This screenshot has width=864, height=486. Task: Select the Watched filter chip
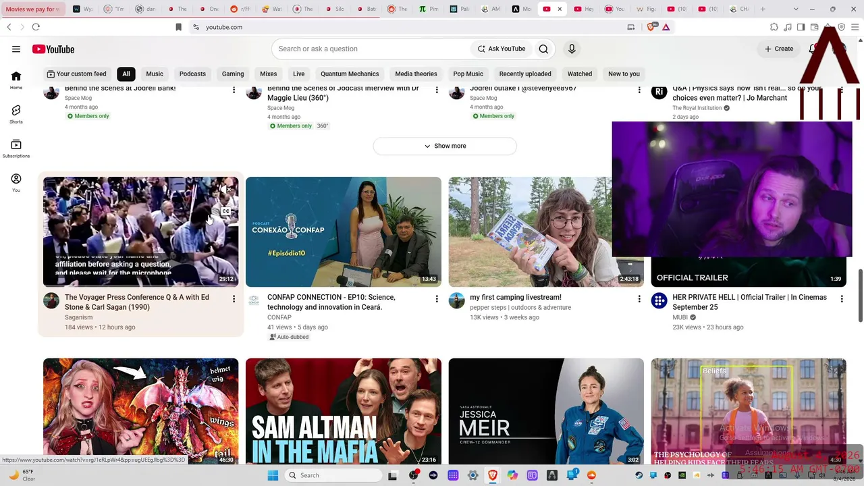pyautogui.click(x=580, y=74)
